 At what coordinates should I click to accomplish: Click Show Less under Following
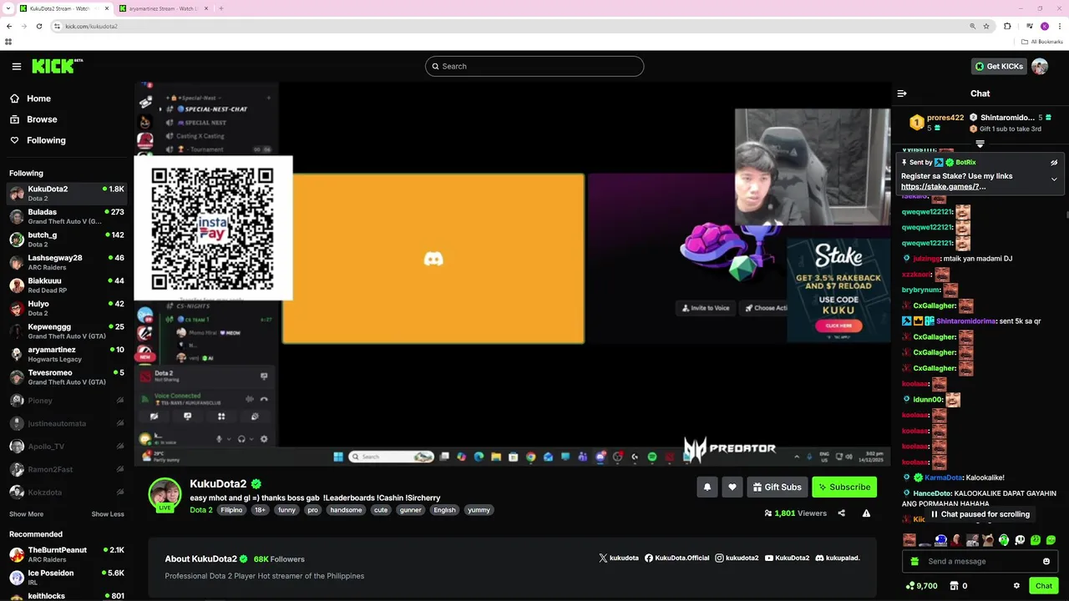coord(108,514)
